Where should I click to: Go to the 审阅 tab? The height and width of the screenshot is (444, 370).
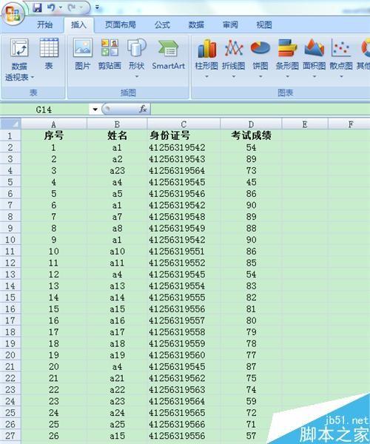pyautogui.click(x=230, y=25)
